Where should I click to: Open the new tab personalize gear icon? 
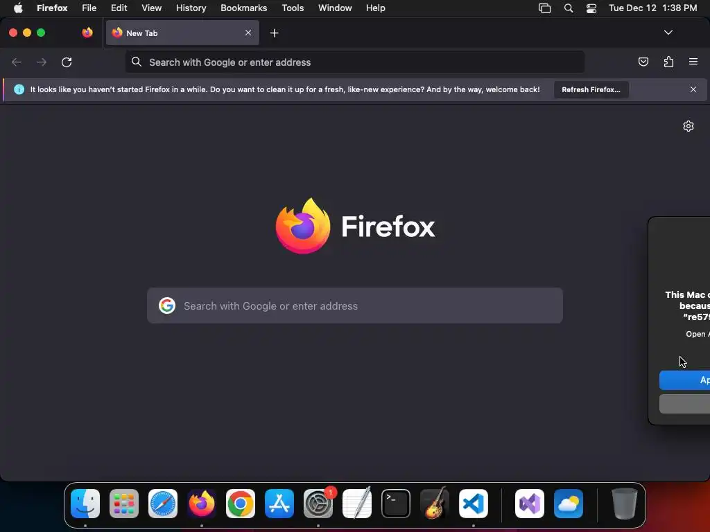(689, 126)
